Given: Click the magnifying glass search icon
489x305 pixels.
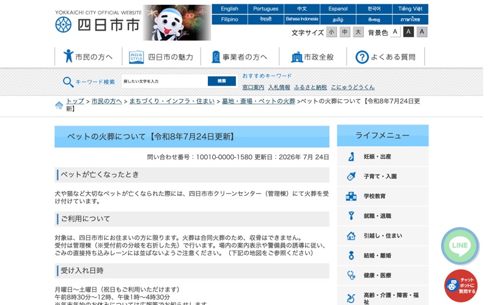Looking at the screenshot, I should (x=68, y=82).
